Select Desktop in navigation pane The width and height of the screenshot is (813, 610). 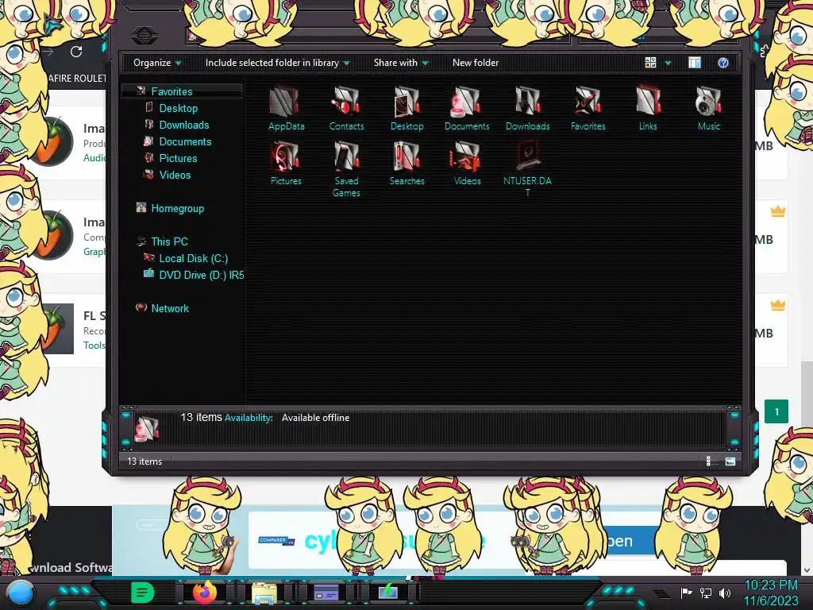point(179,108)
